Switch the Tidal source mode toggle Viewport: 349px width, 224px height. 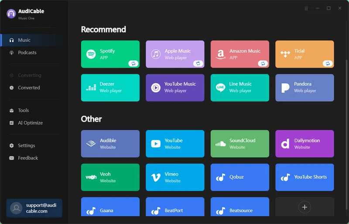pos(328,64)
